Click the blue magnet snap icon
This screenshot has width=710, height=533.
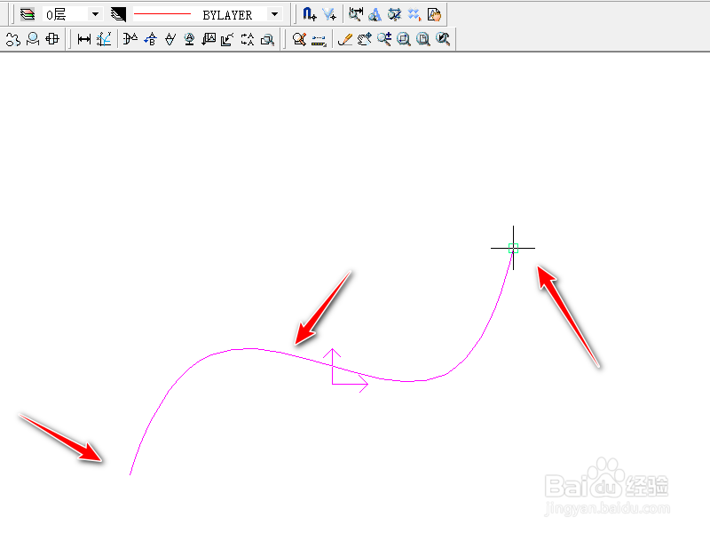[309, 14]
